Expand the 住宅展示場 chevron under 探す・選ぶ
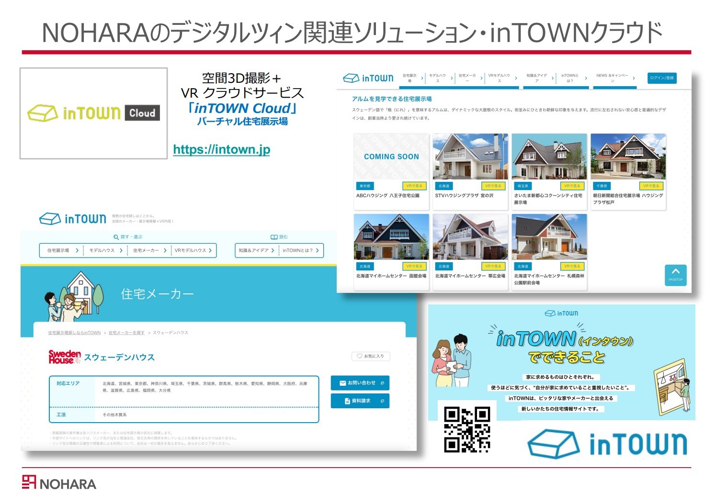 [77, 250]
